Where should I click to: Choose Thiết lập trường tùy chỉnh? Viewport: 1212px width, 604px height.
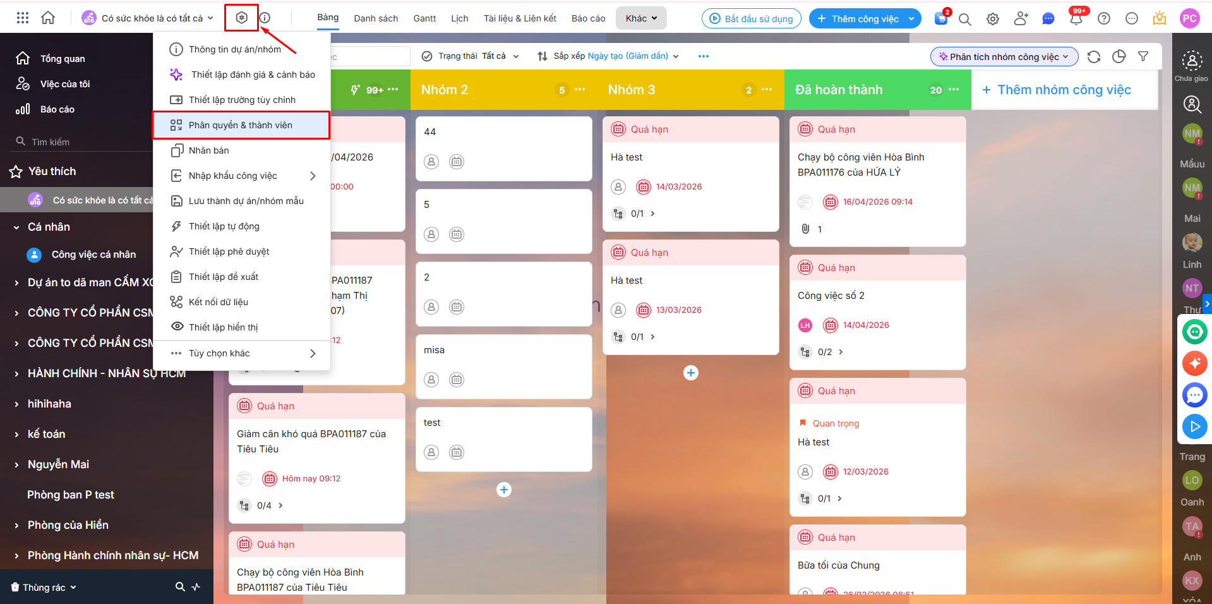[x=242, y=100]
